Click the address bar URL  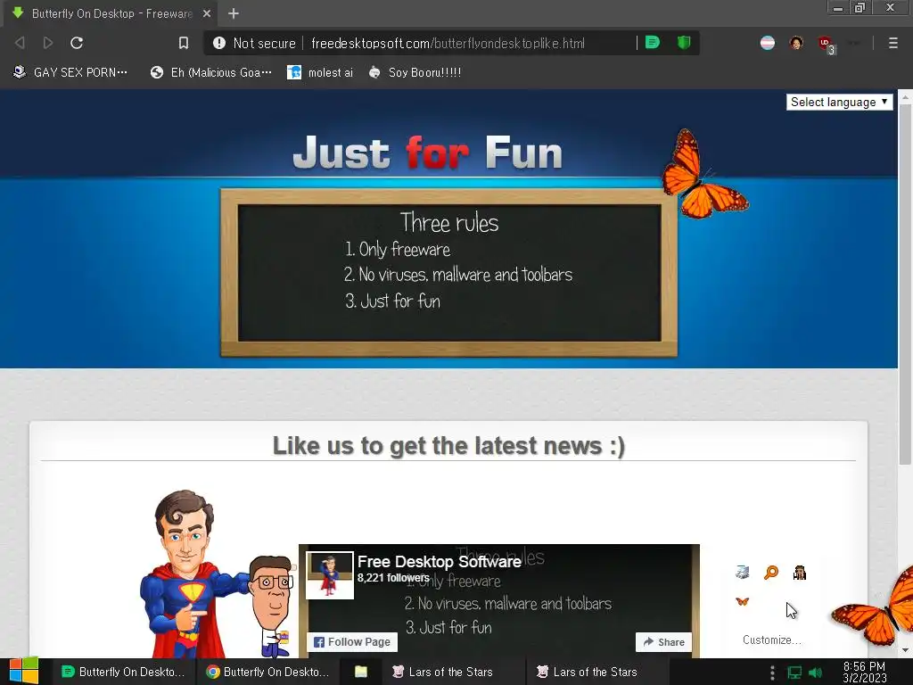tap(448, 43)
